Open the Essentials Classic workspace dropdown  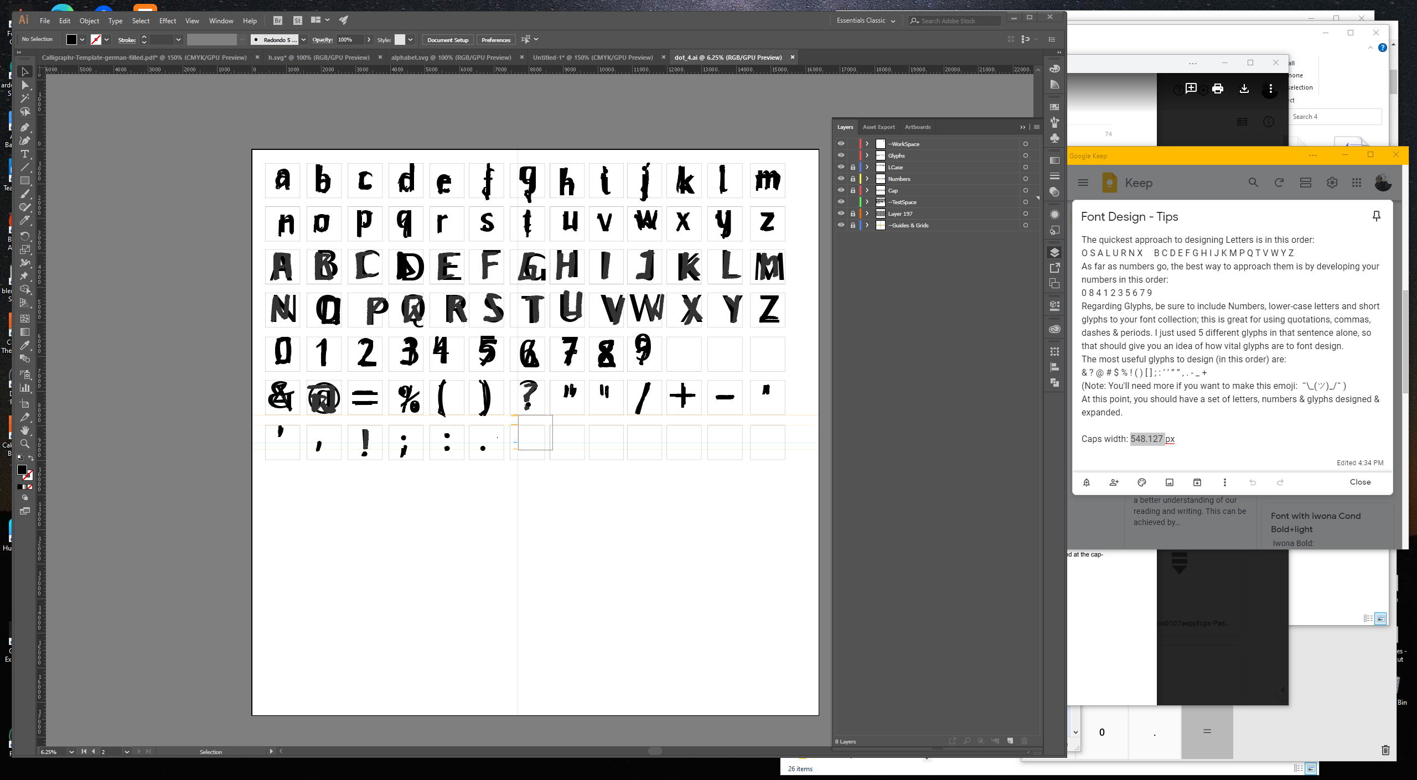pyautogui.click(x=866, y=20)
